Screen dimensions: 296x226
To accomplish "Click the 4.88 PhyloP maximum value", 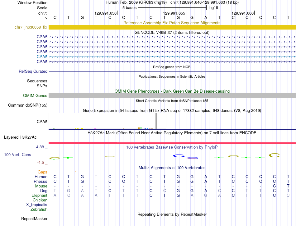I will click(x=40, y=147).
